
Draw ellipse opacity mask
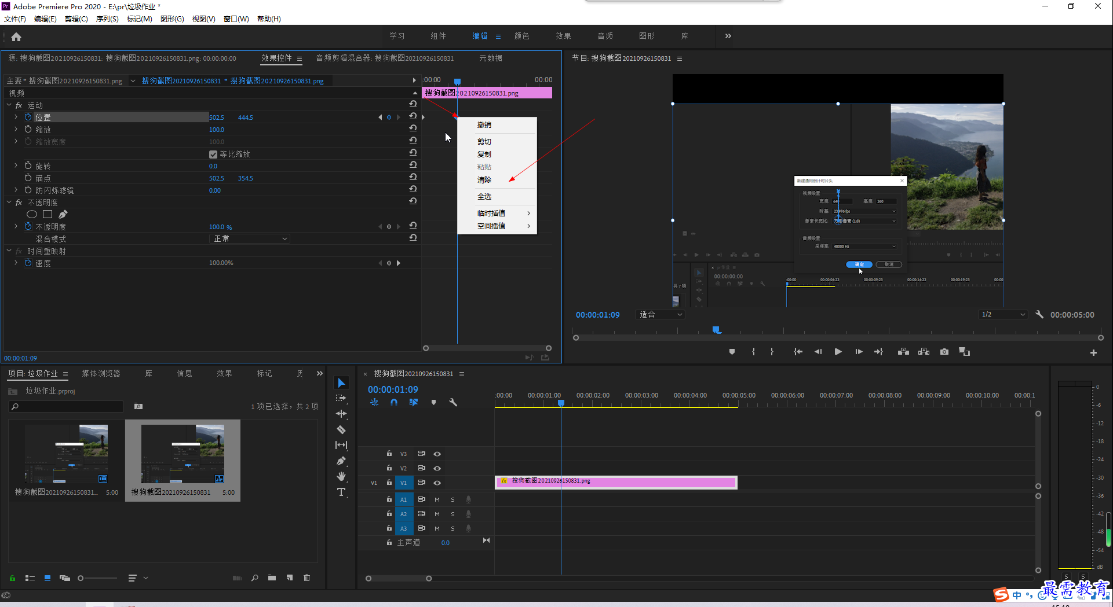coord(32,214)
